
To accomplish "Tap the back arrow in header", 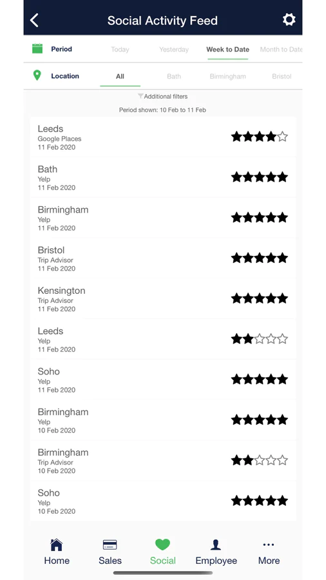I will [x=34, y=20].
